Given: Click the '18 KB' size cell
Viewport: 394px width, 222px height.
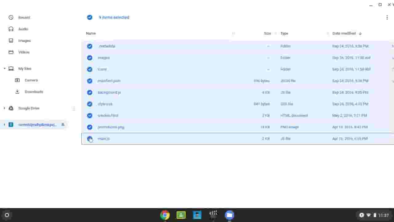Looking at the screenshot, I should pyautogui.click(x=265, y=127).
